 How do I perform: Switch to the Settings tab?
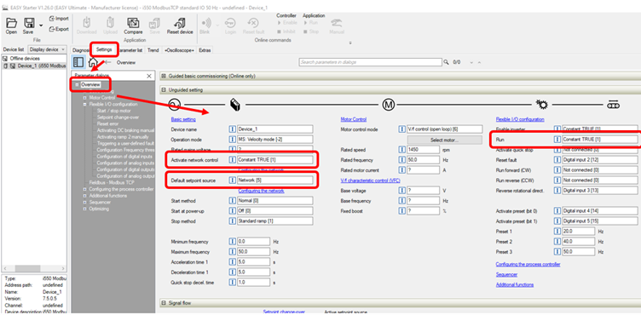pos(104,50)
